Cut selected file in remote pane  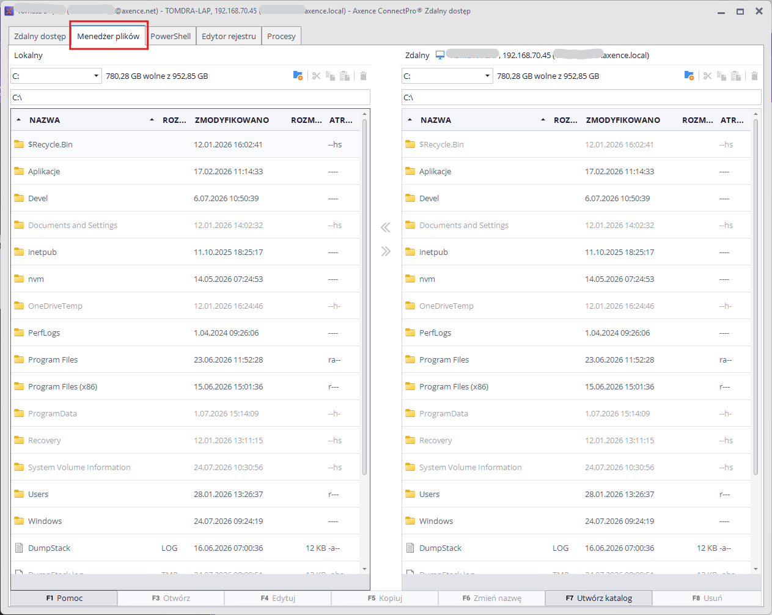707,76
